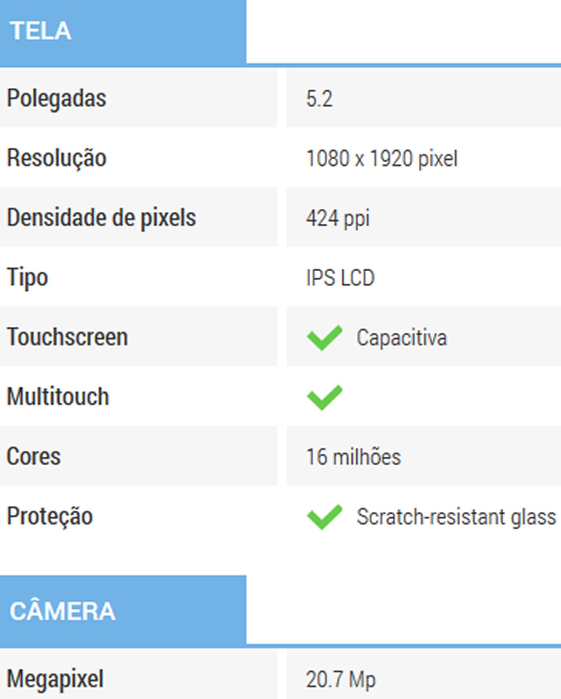Select the 20.7 Mp value
This screenshot has width=561, height=699.
tap(341, 680)
